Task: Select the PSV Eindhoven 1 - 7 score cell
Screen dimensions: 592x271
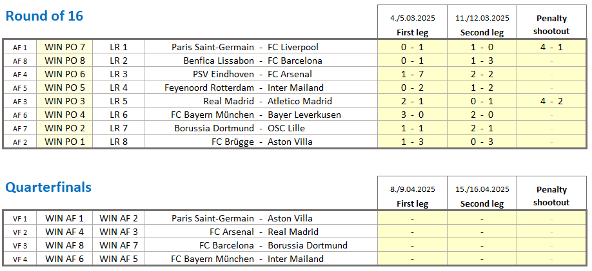Action: tap(412, 74)
